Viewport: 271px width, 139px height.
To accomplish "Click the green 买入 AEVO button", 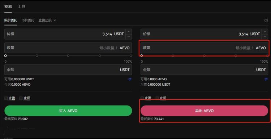I will 68,111.
